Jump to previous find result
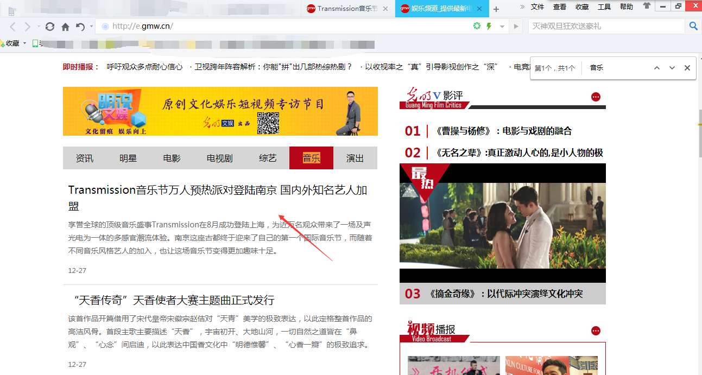 point(657,68)
